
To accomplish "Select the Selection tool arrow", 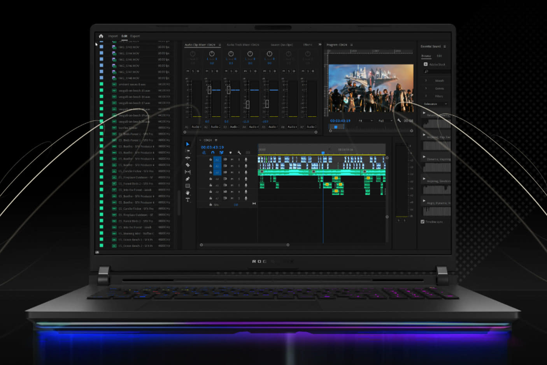I will click(x=188, y=144).
